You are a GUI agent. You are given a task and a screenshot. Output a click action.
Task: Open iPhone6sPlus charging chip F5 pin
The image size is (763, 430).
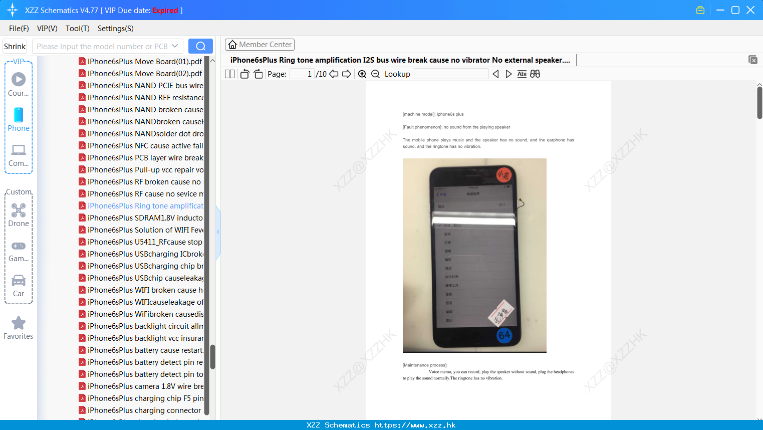click(141, 398)
